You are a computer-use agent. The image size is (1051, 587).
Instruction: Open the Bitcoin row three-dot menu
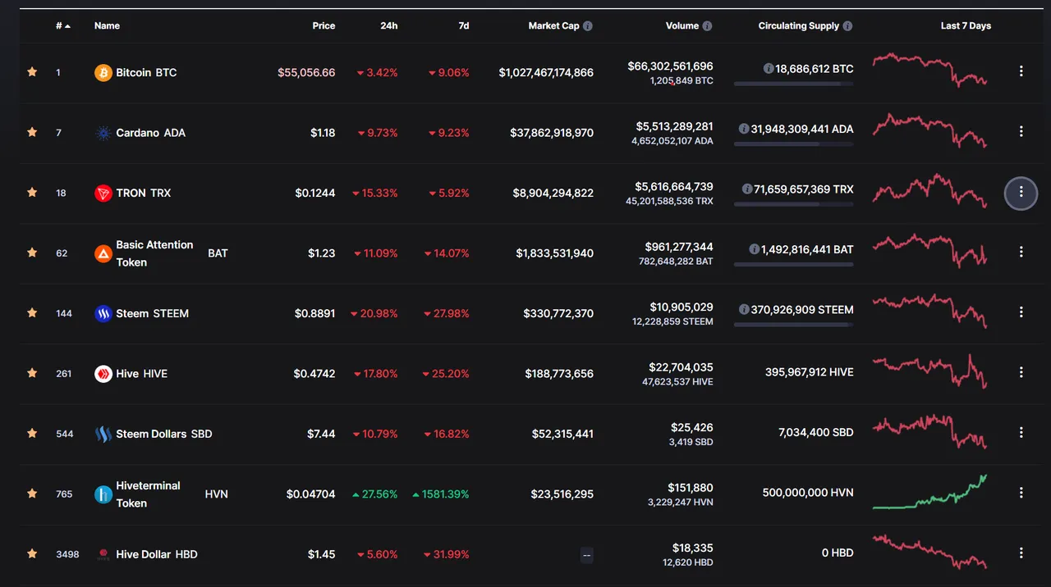pyautogui.click(x=1021, y=71)
